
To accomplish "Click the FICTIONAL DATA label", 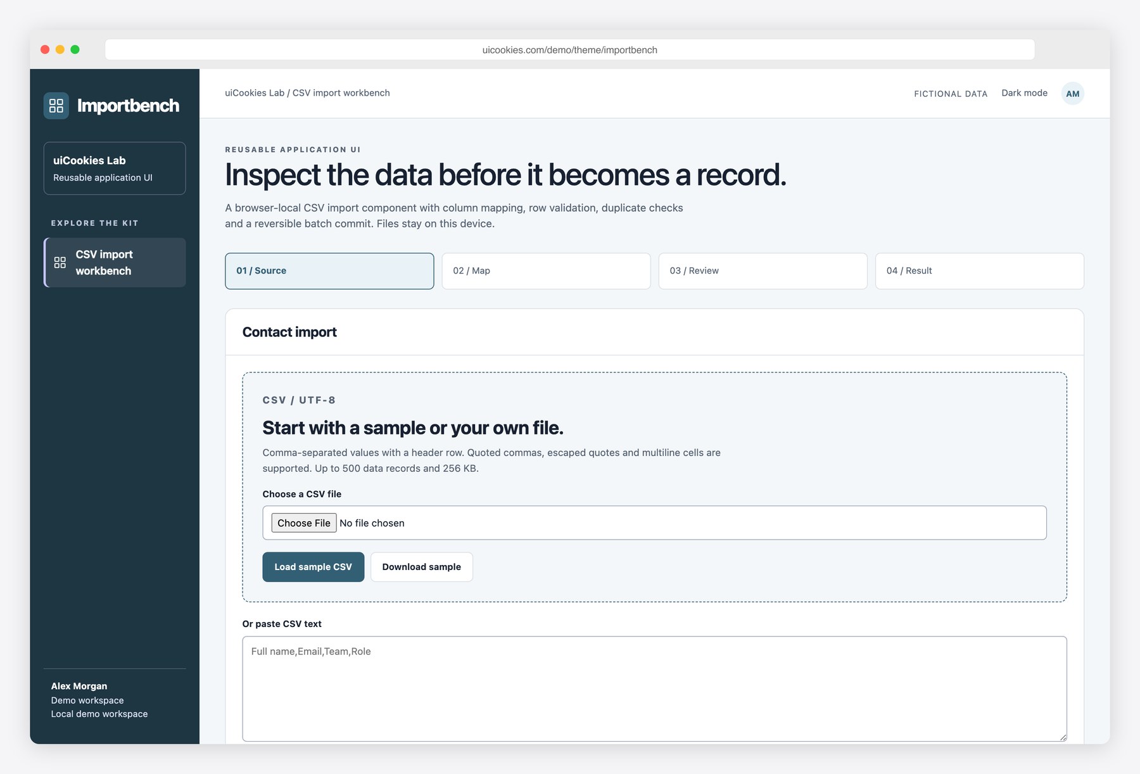I will [951, 94].
